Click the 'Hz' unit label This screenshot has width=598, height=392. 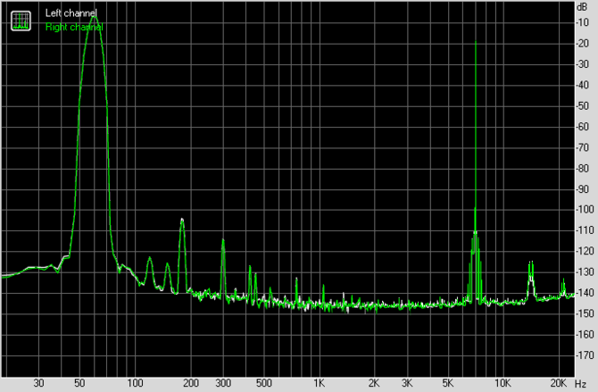(x=580, y=384)
